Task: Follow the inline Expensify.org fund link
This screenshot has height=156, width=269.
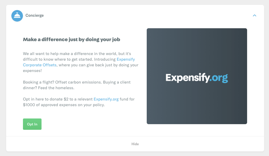Action: pyautogui.click(x=106, y=99)
